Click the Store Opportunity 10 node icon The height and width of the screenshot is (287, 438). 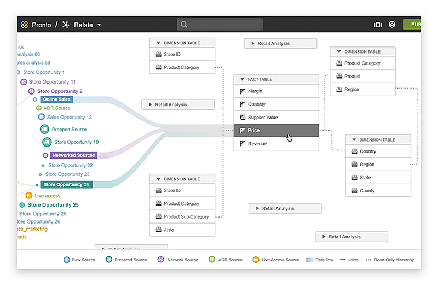pyautogui.click(x=47, y=142)
